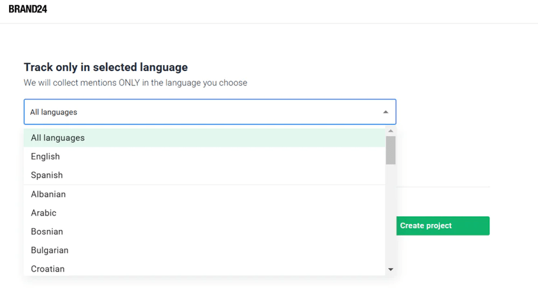Choose English from the language list
Screen dimensions: 538x301
click(x=45, y=157)
